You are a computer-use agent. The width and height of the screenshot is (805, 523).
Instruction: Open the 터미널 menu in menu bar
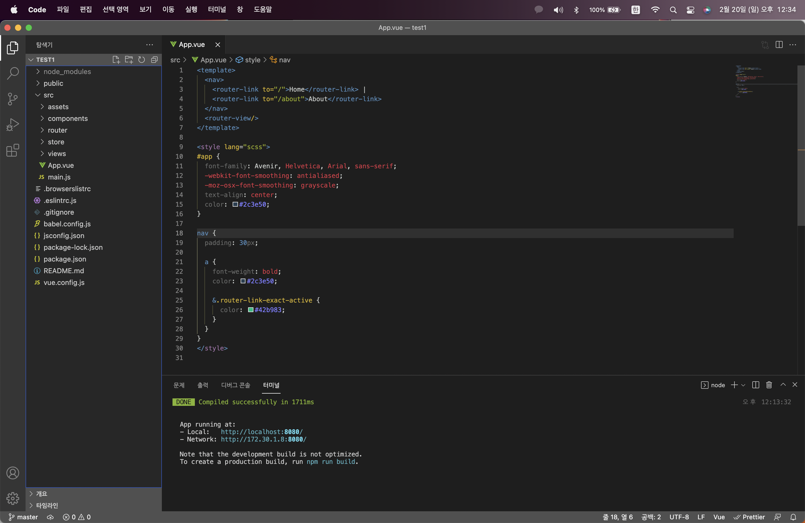[216, 10]
